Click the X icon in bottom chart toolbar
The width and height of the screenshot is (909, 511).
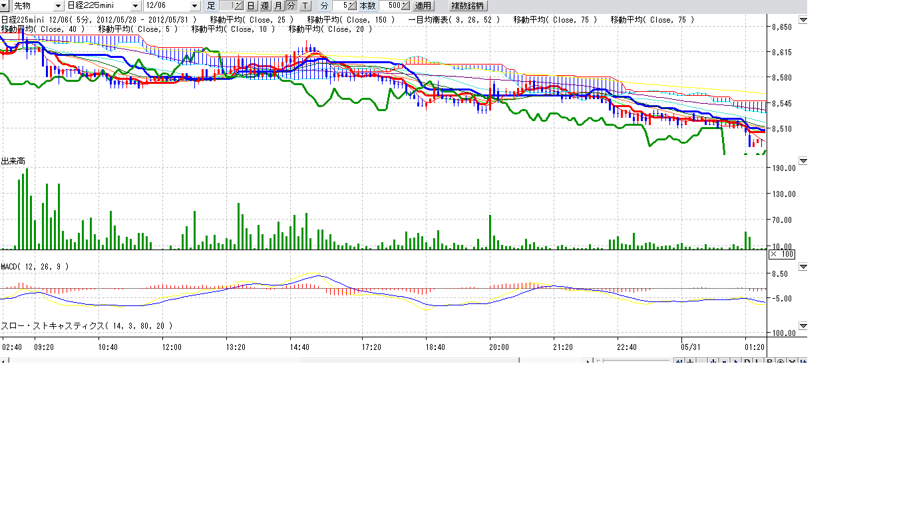(x=792, y=361)
